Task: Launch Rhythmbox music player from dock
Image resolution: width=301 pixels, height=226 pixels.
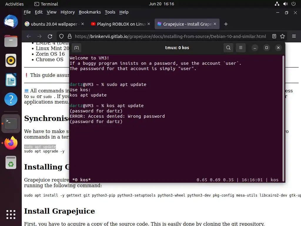Action: (11, 60)
